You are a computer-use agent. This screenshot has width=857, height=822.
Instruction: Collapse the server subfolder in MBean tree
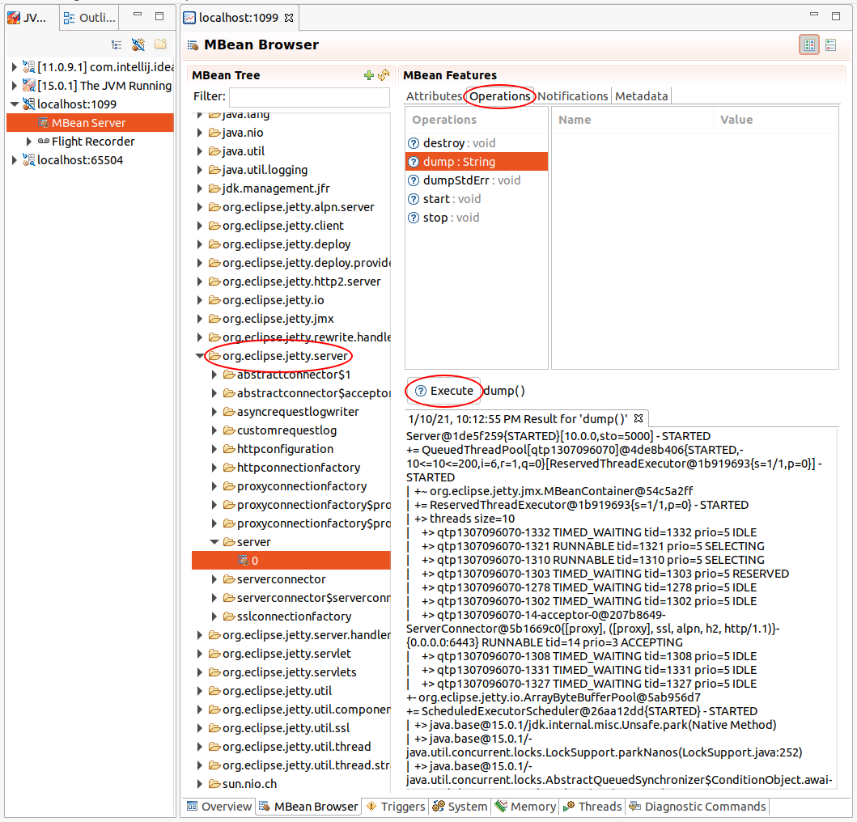[214, 541]
